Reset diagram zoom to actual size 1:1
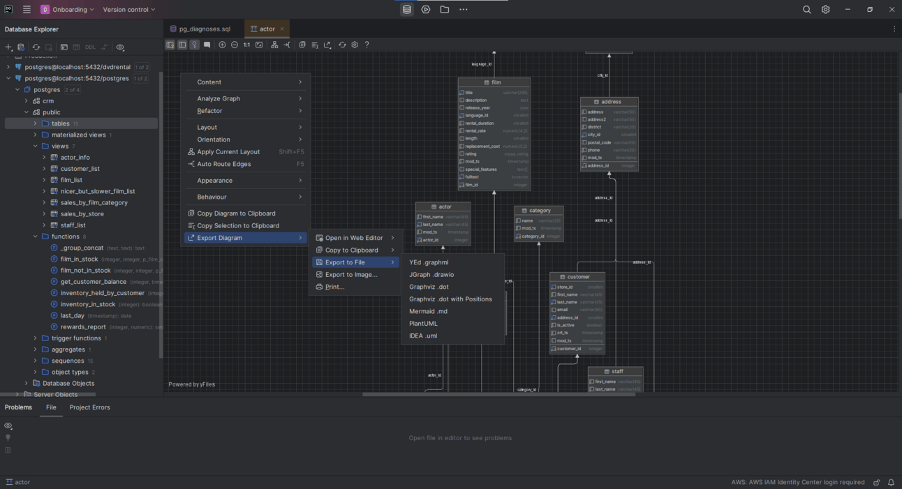902x489 pixels. pos(246,45)
